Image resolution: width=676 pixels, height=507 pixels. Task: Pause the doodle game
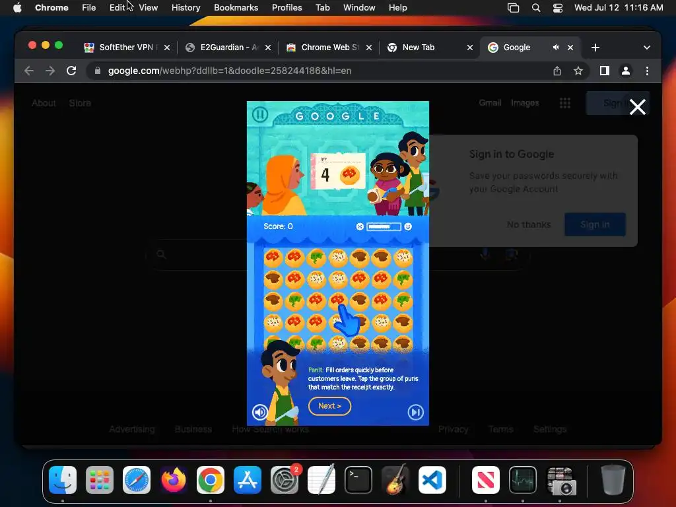pyautogui.click(x=260, y=115)
